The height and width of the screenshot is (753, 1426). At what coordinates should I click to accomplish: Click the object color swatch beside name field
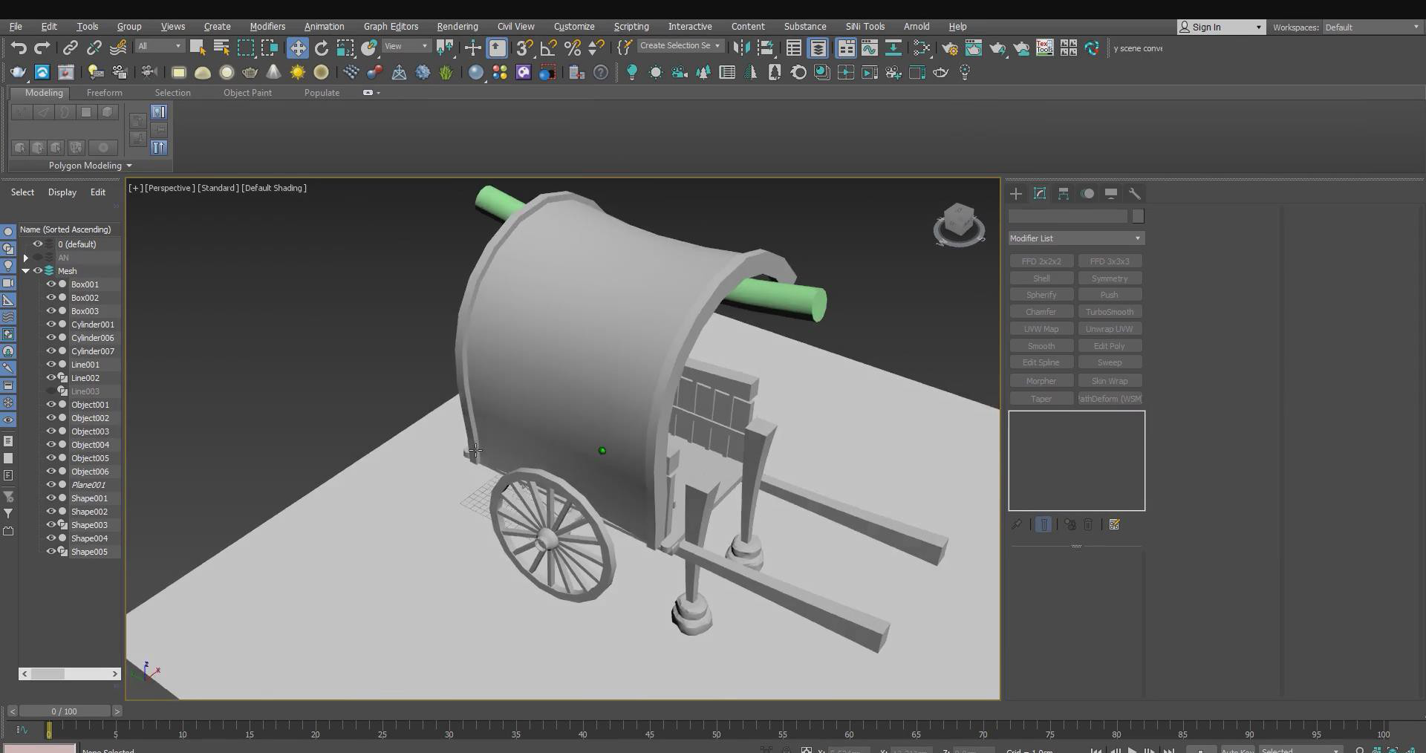1138,216
